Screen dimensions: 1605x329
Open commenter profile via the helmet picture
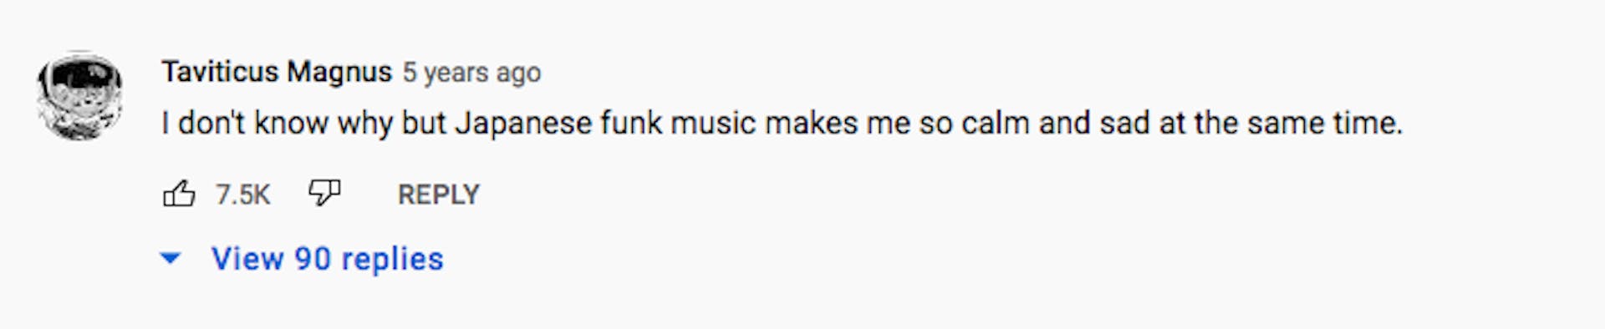(x=80, y=96)
